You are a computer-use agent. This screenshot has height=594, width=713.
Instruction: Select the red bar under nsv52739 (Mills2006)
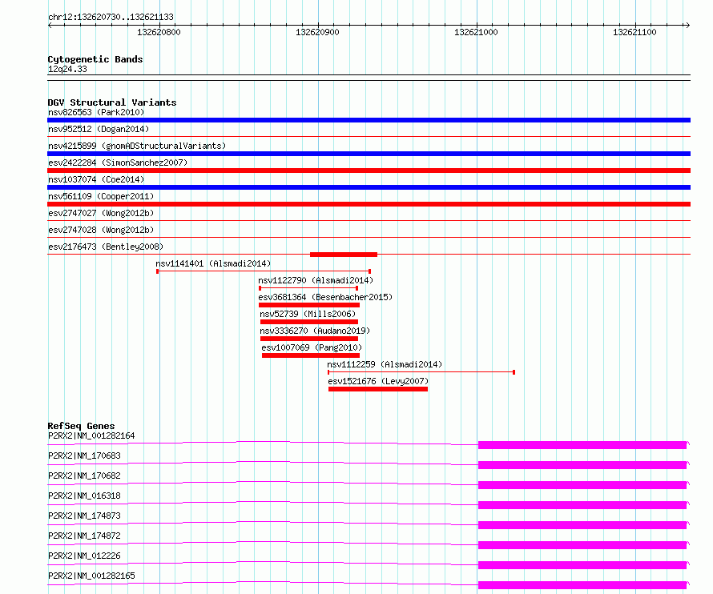309,322
